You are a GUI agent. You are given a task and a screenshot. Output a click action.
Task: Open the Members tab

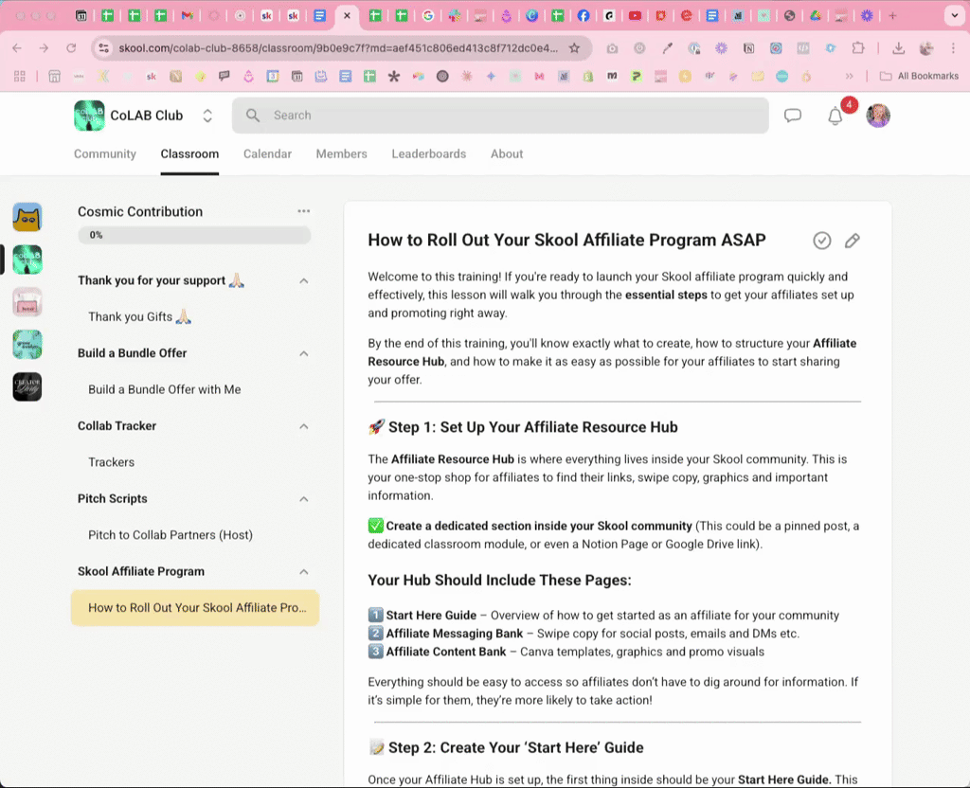click(x=341, y=154)
